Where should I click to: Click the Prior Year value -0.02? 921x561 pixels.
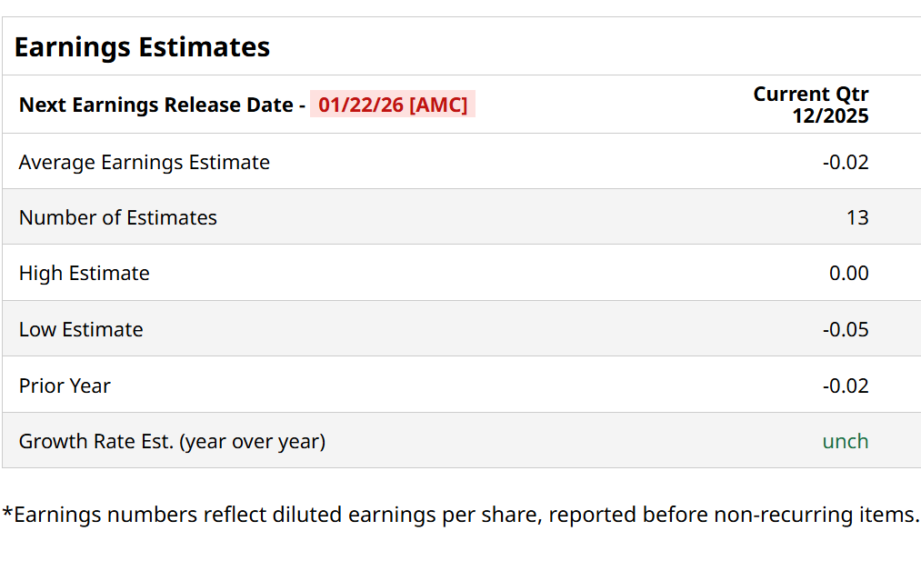point(846,386)
